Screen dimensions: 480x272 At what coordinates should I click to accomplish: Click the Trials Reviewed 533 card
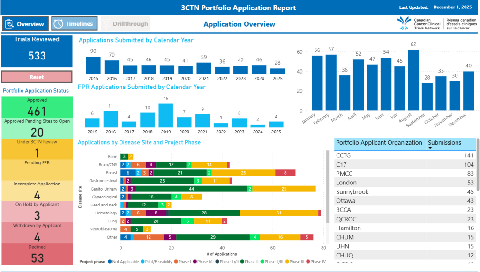[37, 51]
